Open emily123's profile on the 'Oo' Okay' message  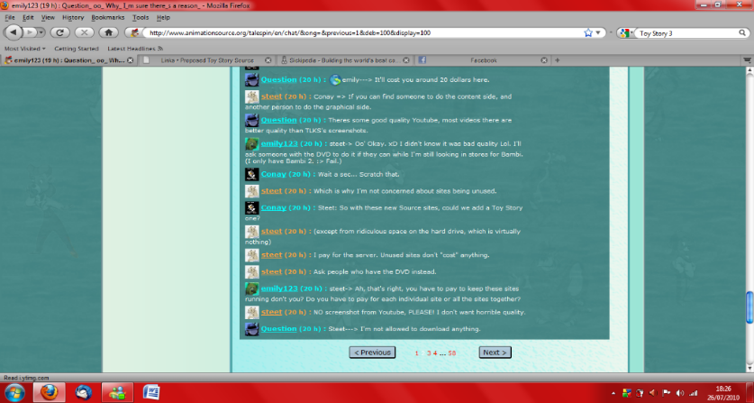click(279, 143)
